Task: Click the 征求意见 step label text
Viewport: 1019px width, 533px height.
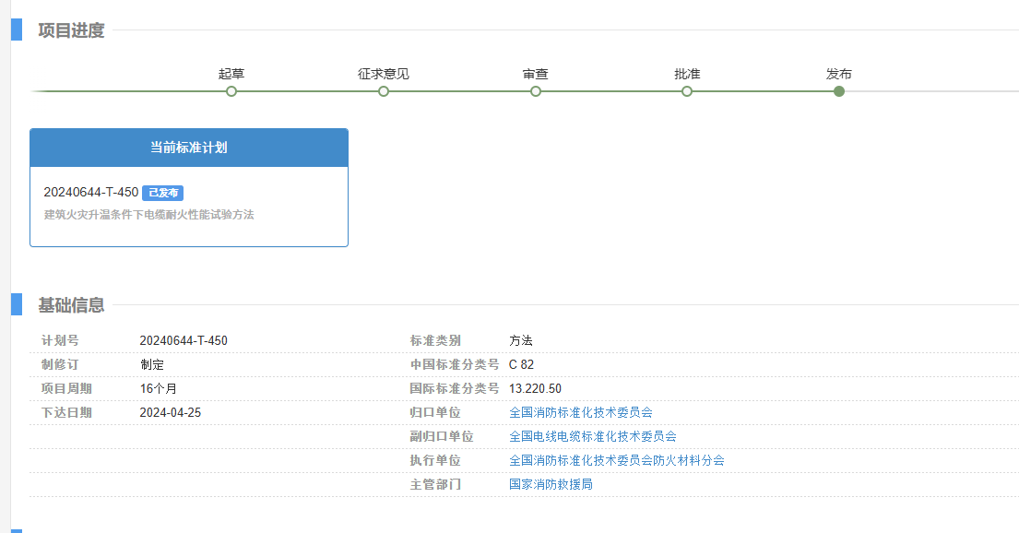Action: 384,74
